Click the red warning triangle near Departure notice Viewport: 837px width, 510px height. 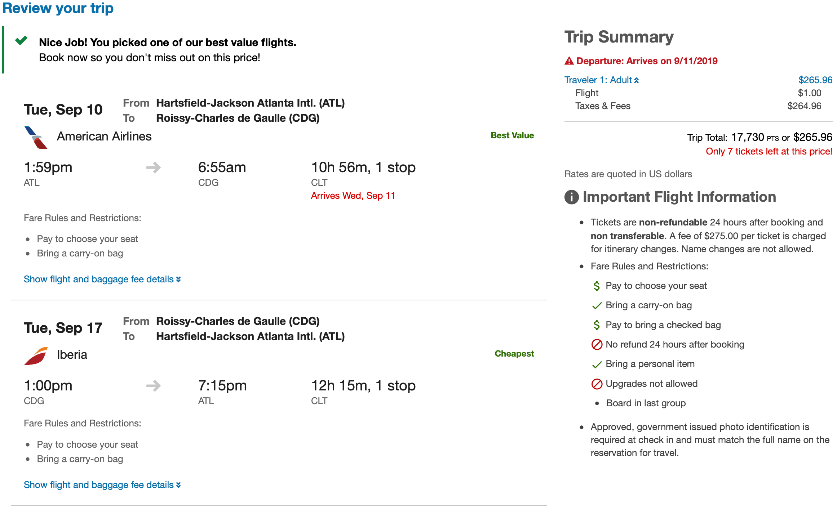point(569,61)
